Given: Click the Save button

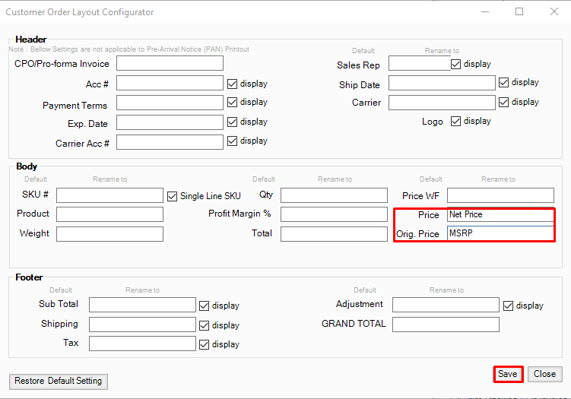Looking at the screenshot, I should click(507, 374).
